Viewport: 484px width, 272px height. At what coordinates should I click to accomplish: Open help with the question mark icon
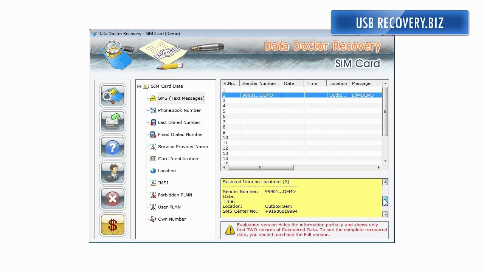pyautogui.click(x=112, y=147)
